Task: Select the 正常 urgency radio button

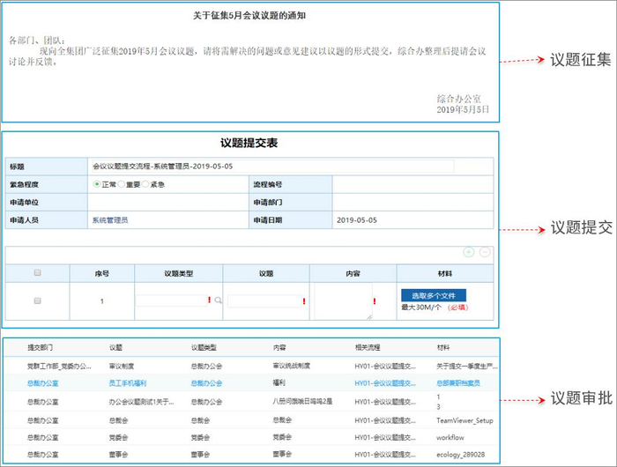Action: (97, 184)
